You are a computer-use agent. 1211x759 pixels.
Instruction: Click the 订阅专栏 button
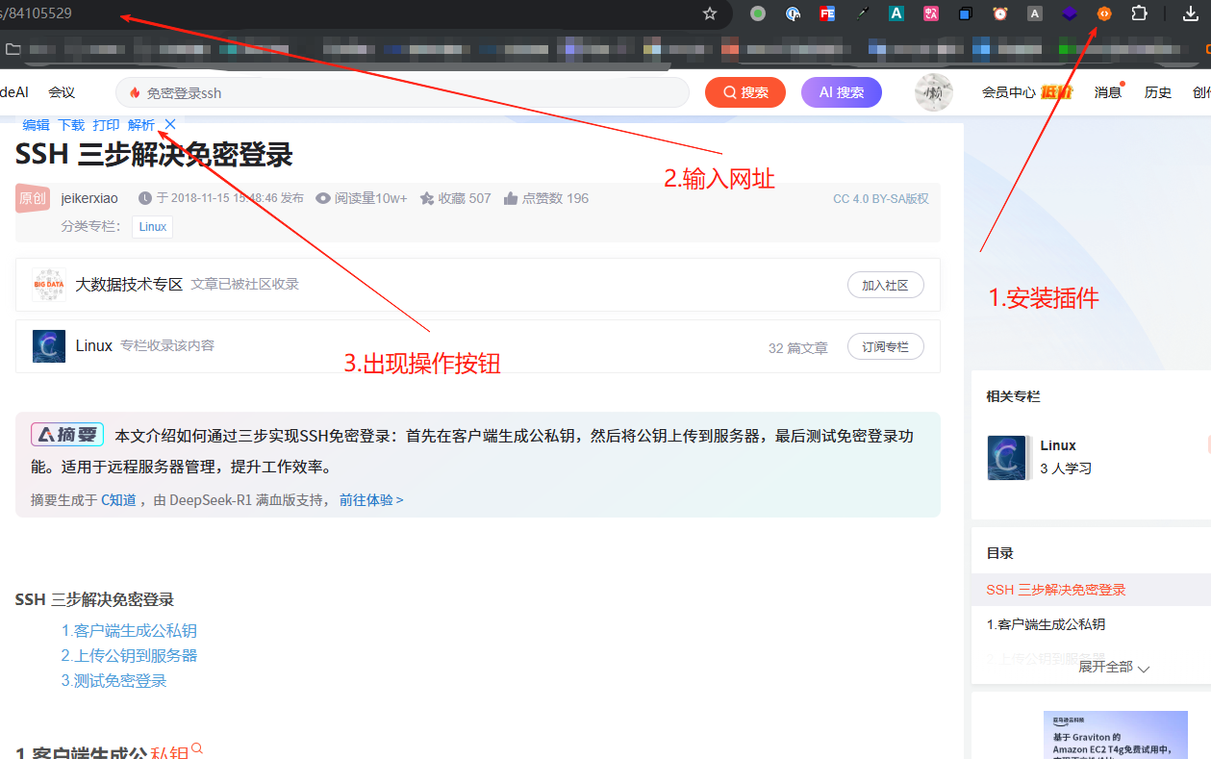pos(886,346)
